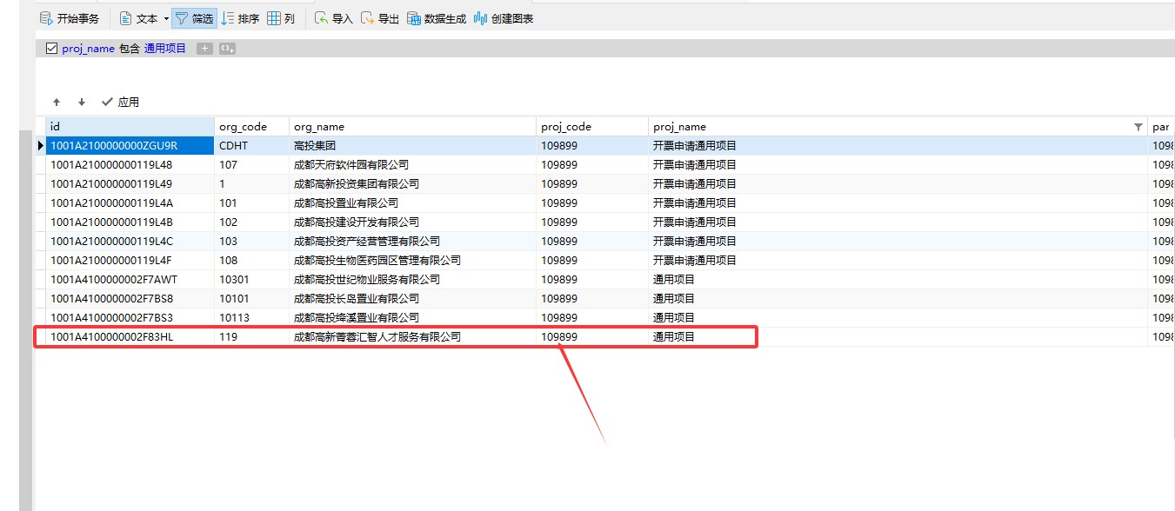Select 开票申请通用项目 in the 高投集团 row
This screenshot has width=1175, height=511.
tap(898, 145)
